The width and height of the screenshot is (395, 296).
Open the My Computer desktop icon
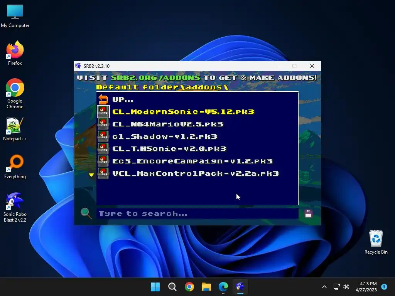15,16
